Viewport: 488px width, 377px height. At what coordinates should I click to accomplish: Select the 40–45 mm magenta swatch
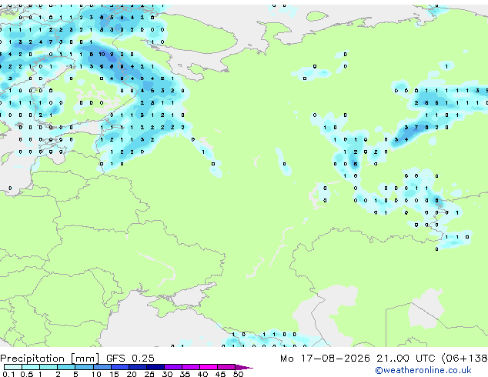click(x=209, y=367)
